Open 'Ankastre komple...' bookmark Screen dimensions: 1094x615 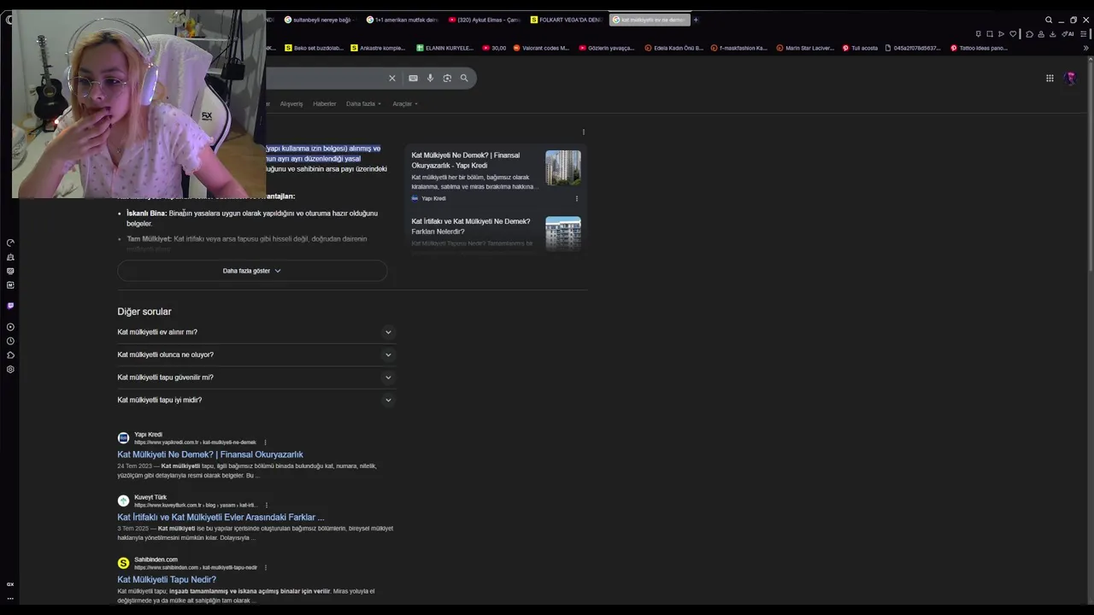coord(377,48)
